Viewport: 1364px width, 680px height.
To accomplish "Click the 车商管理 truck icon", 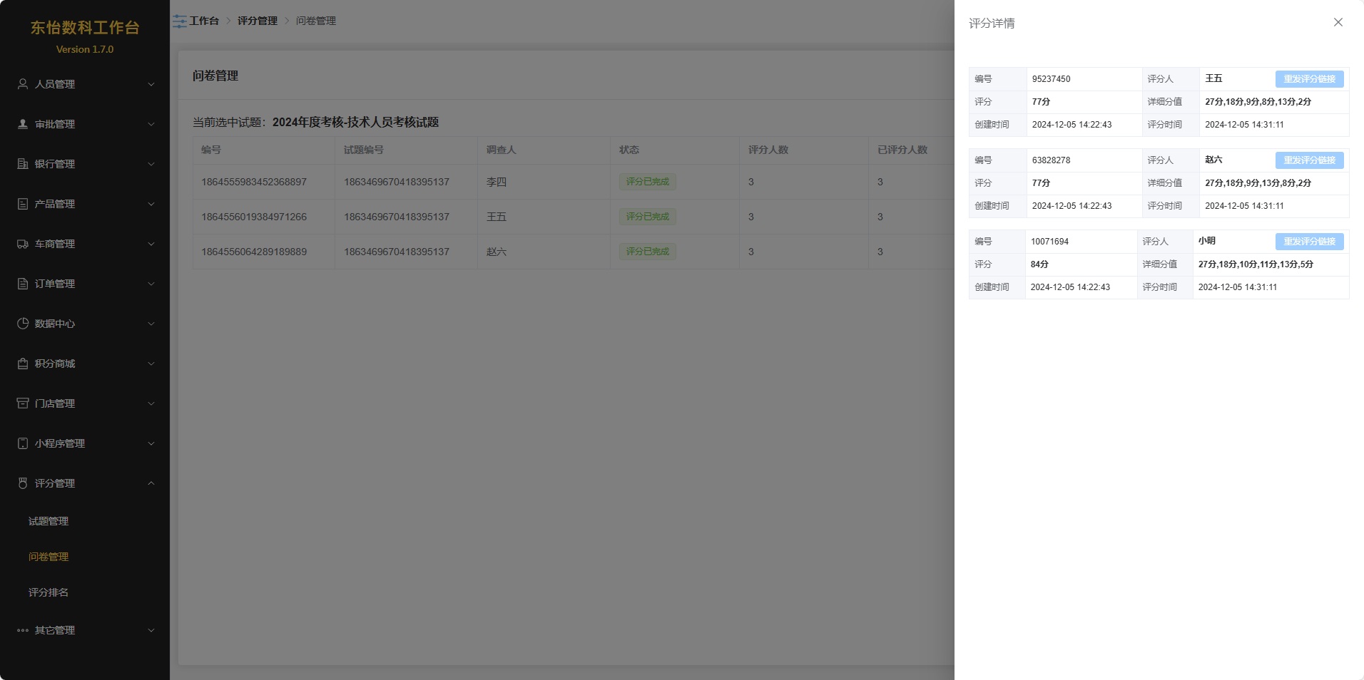I will click(23, 244).
